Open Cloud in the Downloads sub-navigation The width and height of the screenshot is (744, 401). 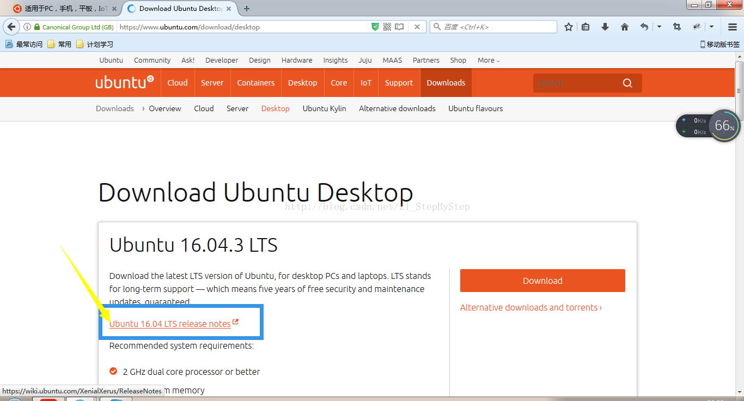[204, 108]
